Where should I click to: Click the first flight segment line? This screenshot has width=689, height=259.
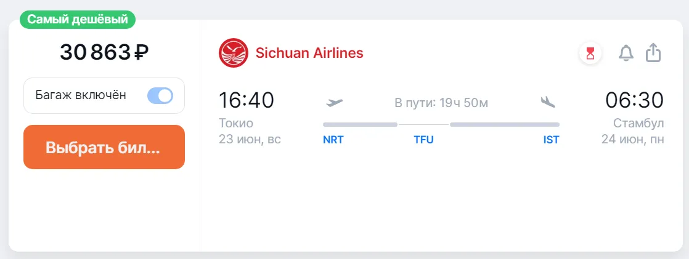click(x=360, y=124)
